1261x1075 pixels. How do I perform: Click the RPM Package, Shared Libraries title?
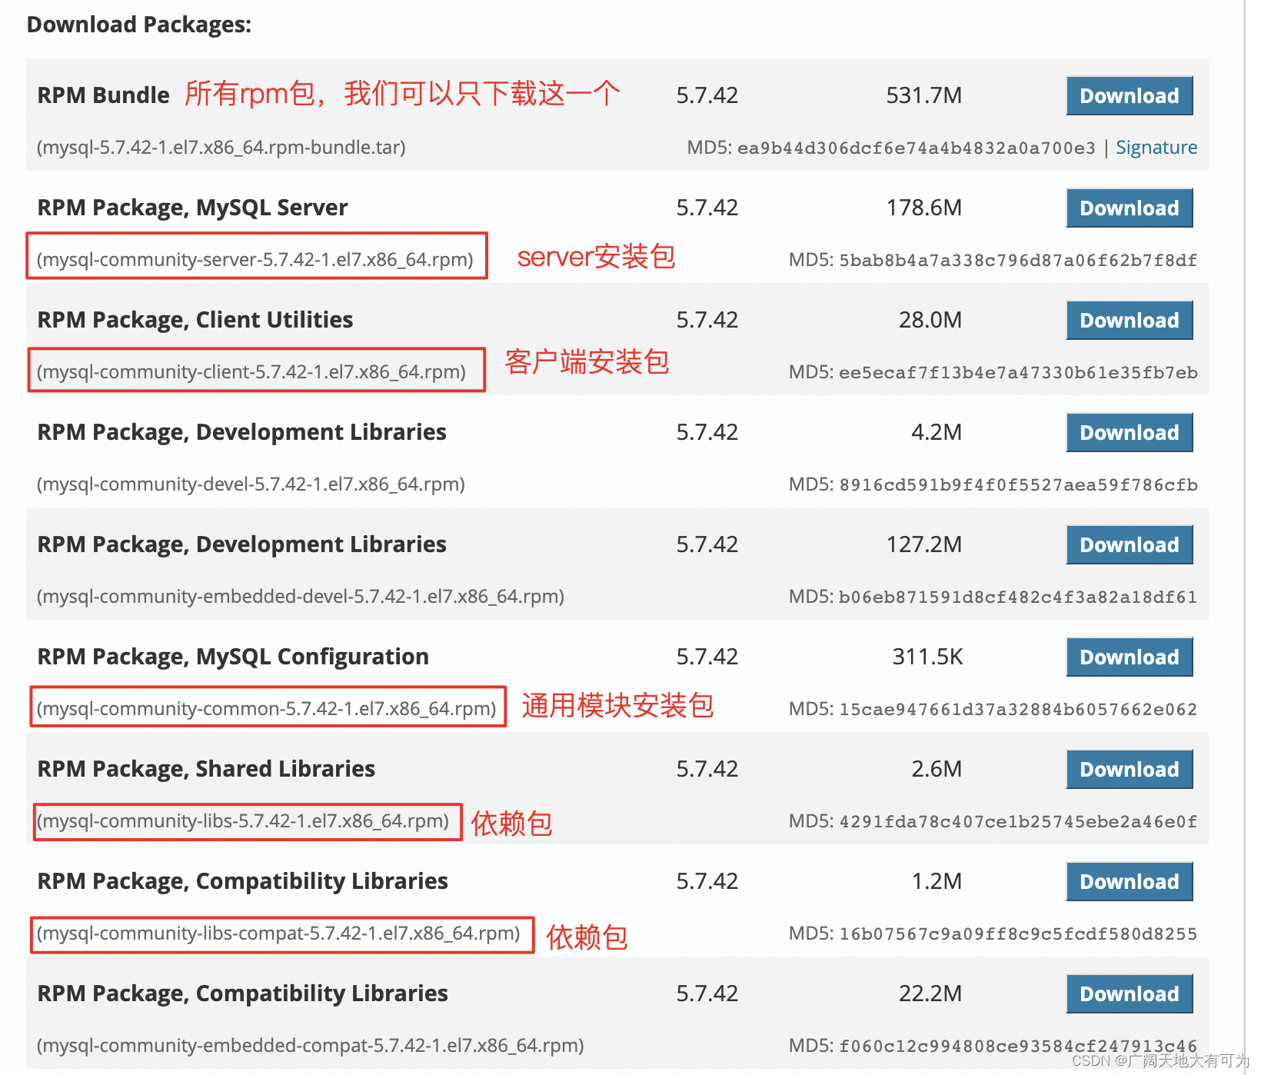click(206, 769)
